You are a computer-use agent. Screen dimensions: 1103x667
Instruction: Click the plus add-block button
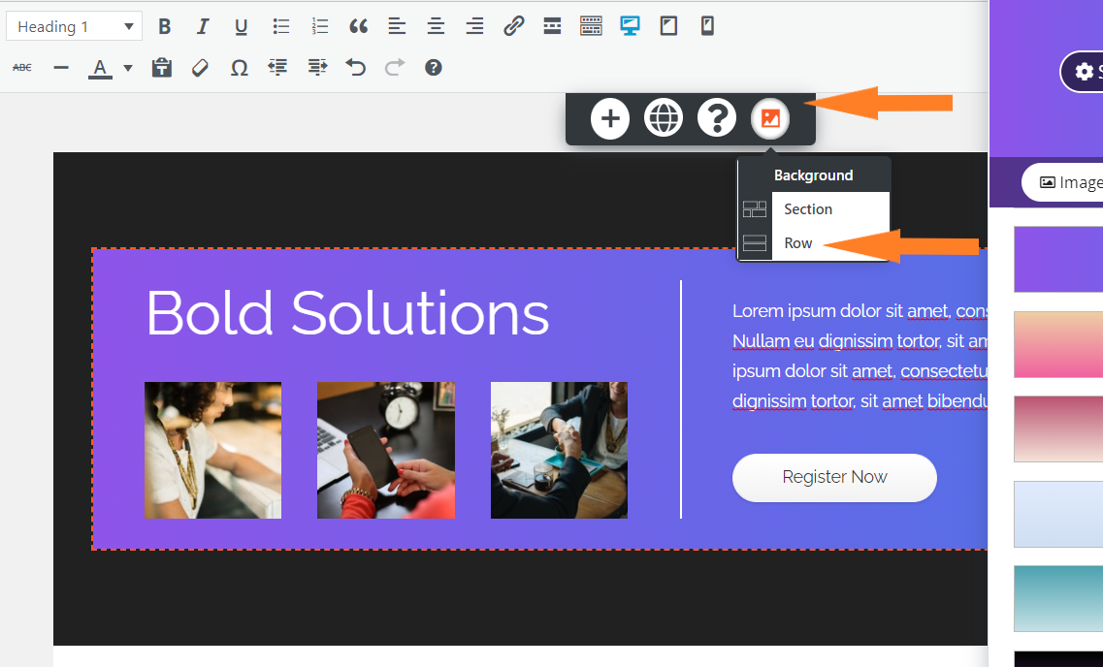pos(610,119)
